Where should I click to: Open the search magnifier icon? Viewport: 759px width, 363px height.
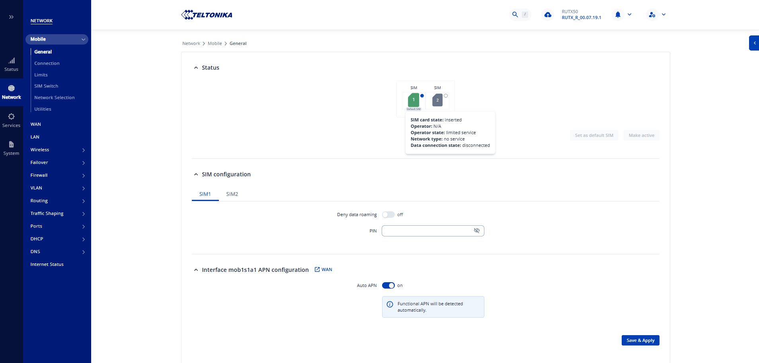(x=515, y=15)
